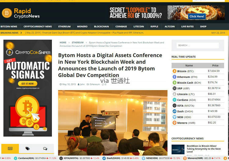Click the Ethereum icon in price table
Viewport: 229px width, 161px height.
click(x=174, y=77)
